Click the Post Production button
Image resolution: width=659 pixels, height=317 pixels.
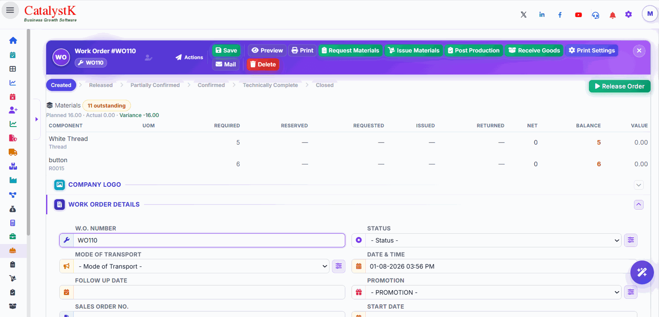coord(474,50)
